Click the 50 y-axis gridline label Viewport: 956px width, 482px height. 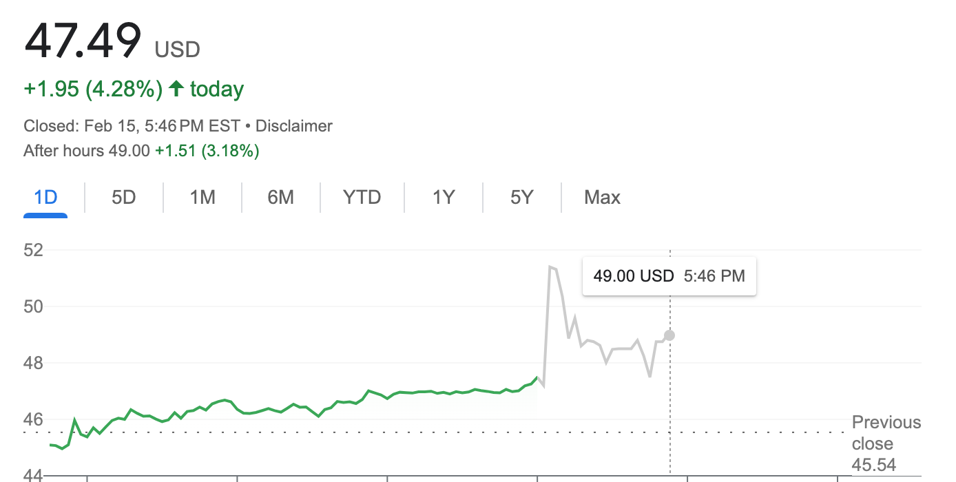[34, 306]
